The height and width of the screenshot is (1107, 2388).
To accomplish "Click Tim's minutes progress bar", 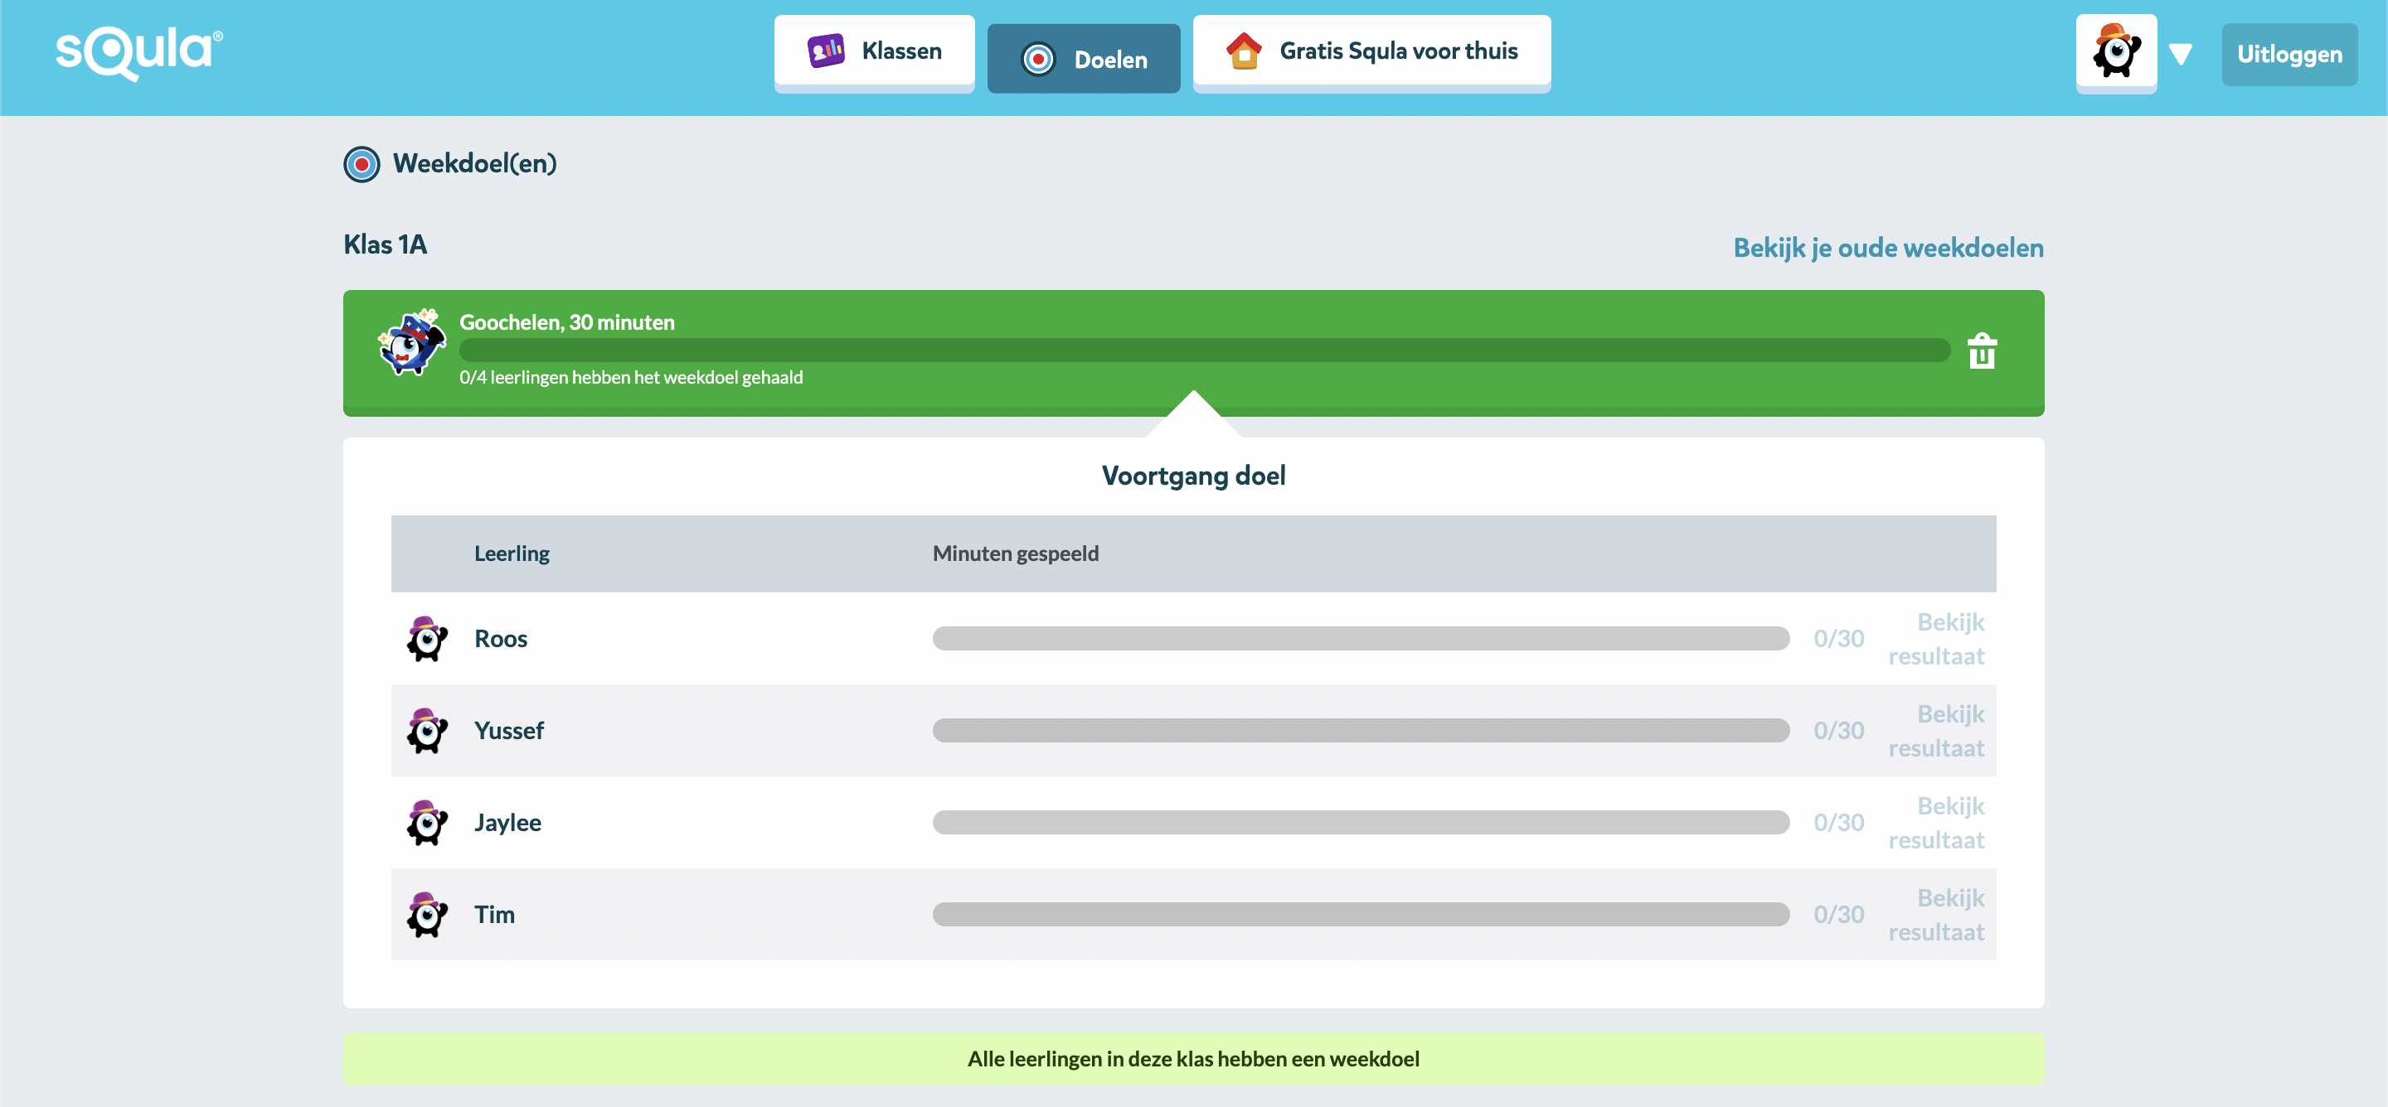I will coord(1361,913).
